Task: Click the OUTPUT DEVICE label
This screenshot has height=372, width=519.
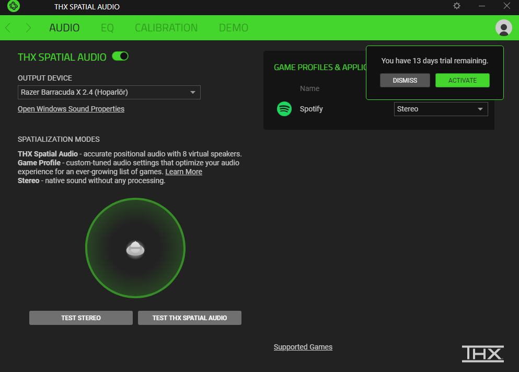Action: coord(44,78)
